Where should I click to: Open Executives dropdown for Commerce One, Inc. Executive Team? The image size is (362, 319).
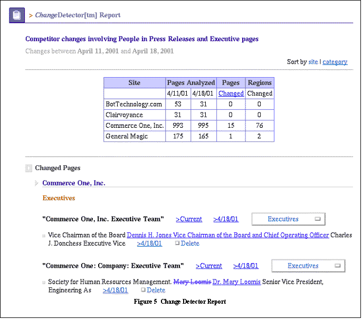[288, 219]
